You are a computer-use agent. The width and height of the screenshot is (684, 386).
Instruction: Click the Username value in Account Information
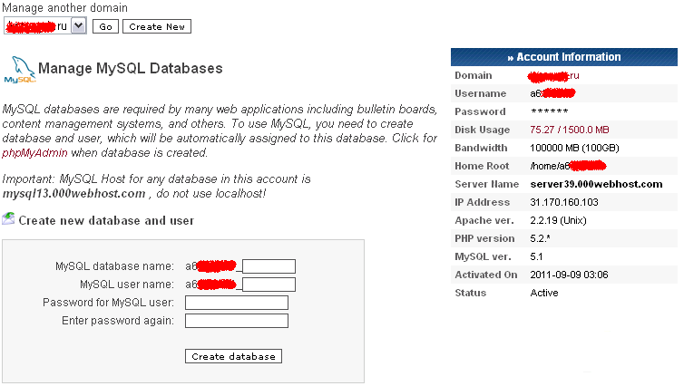point(552,93)
